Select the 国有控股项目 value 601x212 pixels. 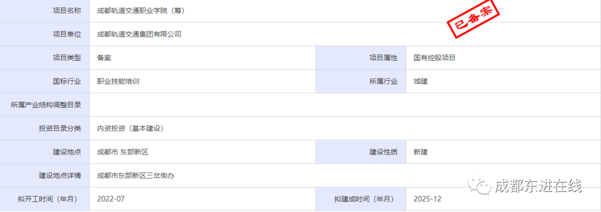(x=435, y=58)
